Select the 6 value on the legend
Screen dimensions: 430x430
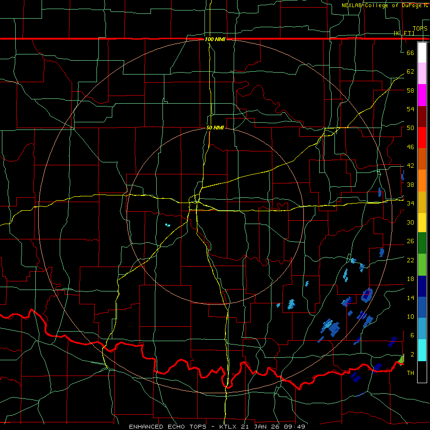click(x=412, y=335)
